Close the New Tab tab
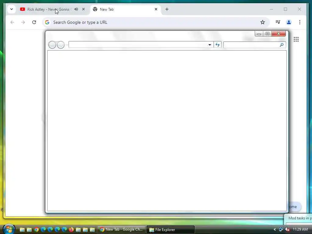This screenshot has width=312, height=234. coord(156,9)
